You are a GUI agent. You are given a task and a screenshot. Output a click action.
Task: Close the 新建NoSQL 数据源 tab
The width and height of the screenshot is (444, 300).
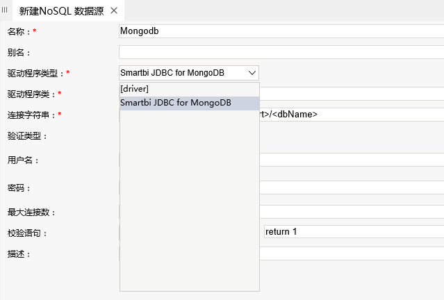pos(114,10)
